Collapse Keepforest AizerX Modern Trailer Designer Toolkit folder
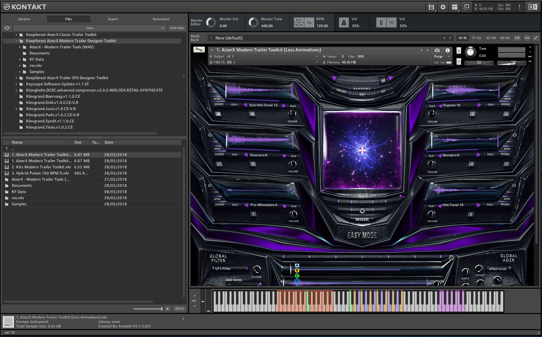The width and height of the screenshot is (542, 337). pyautogui.click(x=16, y=41)
